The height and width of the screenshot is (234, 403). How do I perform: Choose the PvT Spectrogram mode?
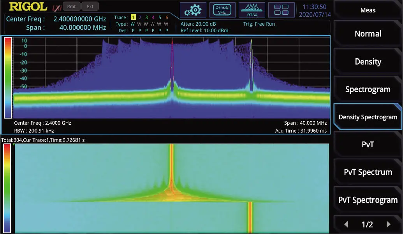click(368, 200)
